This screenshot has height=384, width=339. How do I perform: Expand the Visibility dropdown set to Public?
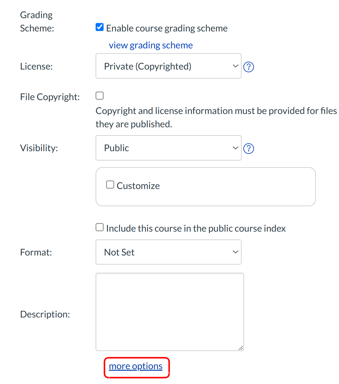click(x=168, y=148)
